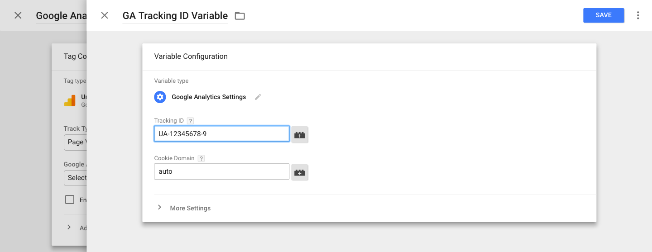The image size is (652, 252).
Task: Close the background Google Analytics tag panel
Action: pos(18,15)
